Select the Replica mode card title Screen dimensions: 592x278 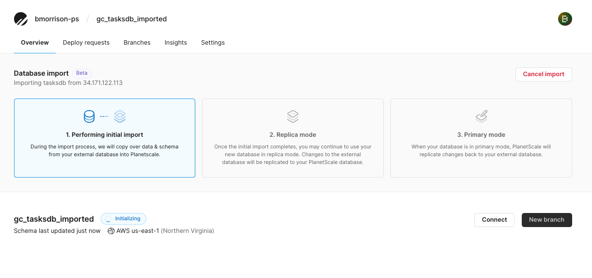[293, 135]
